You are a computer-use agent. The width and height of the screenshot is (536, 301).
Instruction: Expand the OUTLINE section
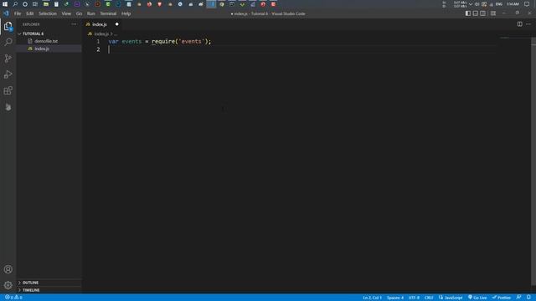(49, 283)
